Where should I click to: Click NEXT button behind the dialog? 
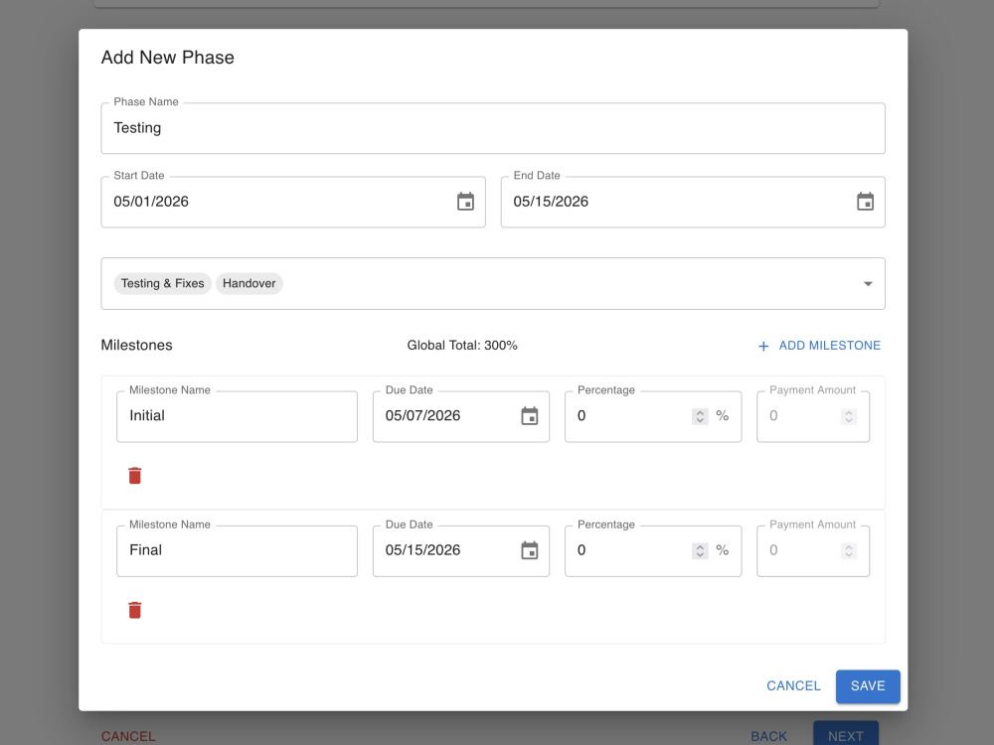846,735
